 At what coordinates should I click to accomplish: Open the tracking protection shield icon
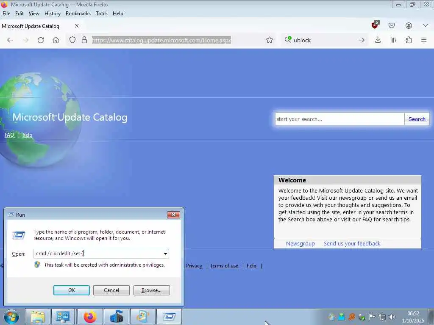click(x=72, y=40)
